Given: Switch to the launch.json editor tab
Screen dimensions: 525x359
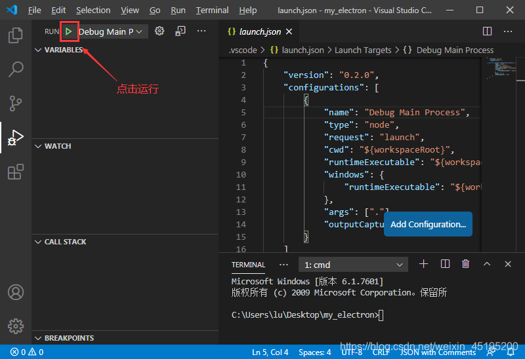Looking at the screenshot, I should (x=259, y=31).
